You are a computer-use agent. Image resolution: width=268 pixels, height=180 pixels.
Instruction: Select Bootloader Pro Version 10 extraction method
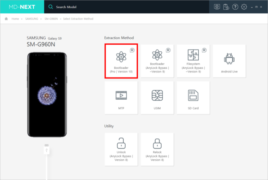(x=121, y=61)
